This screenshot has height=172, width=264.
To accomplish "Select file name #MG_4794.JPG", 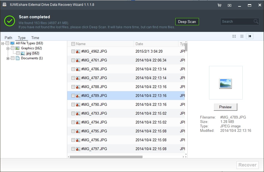I will [94, 122].
